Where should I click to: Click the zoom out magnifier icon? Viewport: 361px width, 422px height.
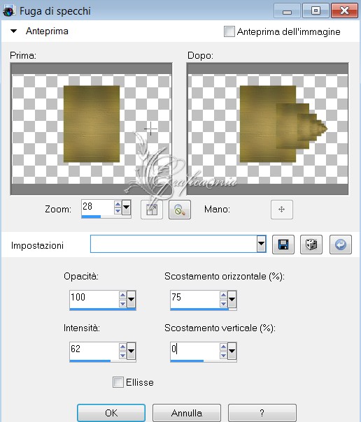180,210
